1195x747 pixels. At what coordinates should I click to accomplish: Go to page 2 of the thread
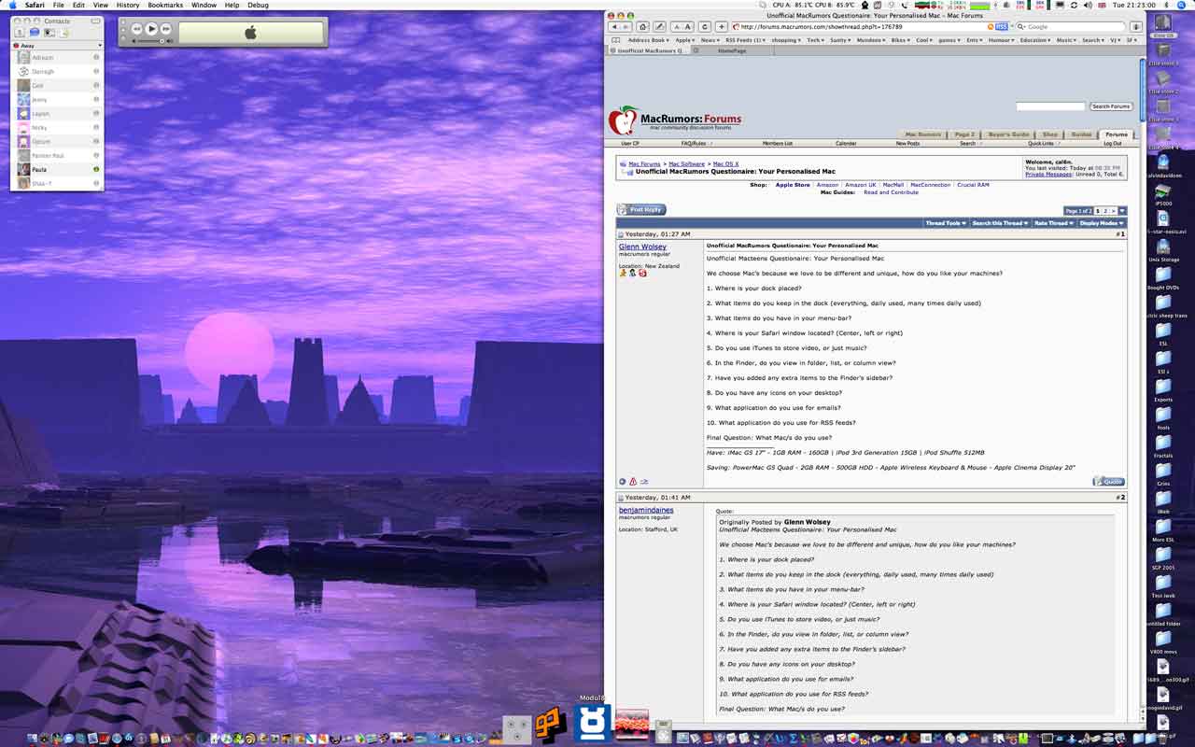click(1106, 211)
